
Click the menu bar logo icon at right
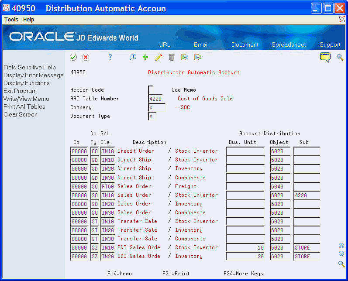pos(342,20)
